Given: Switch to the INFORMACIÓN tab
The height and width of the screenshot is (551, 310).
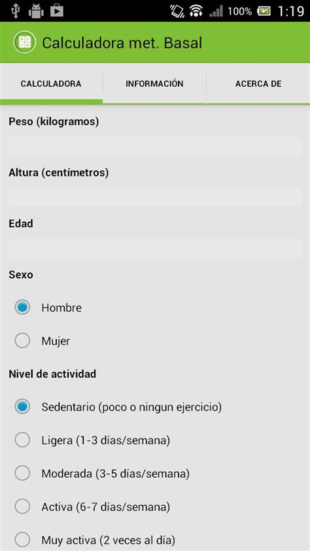Looking at the screenshot, I should point(154,84).
